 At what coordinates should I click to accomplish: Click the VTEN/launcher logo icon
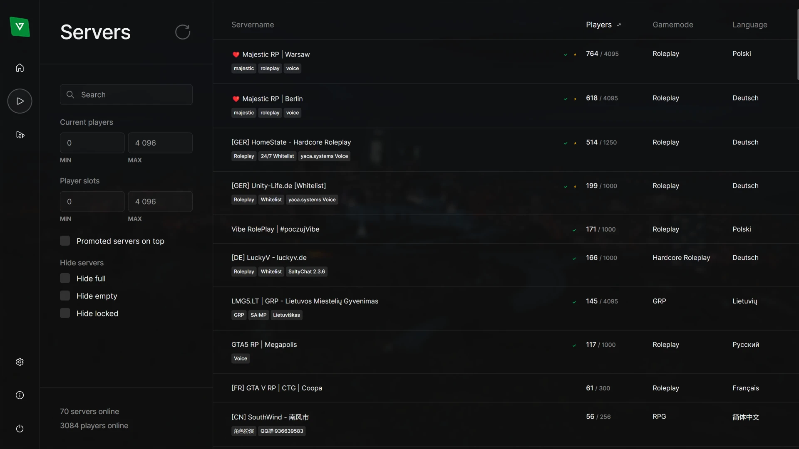(20, 26)
